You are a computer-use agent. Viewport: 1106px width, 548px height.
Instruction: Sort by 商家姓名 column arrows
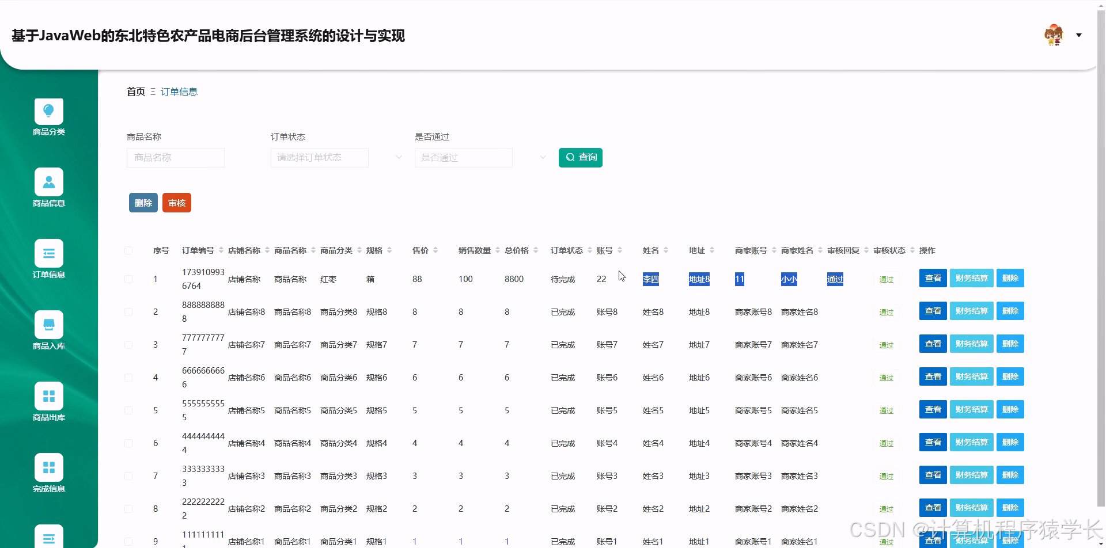[x=820, y=250]
